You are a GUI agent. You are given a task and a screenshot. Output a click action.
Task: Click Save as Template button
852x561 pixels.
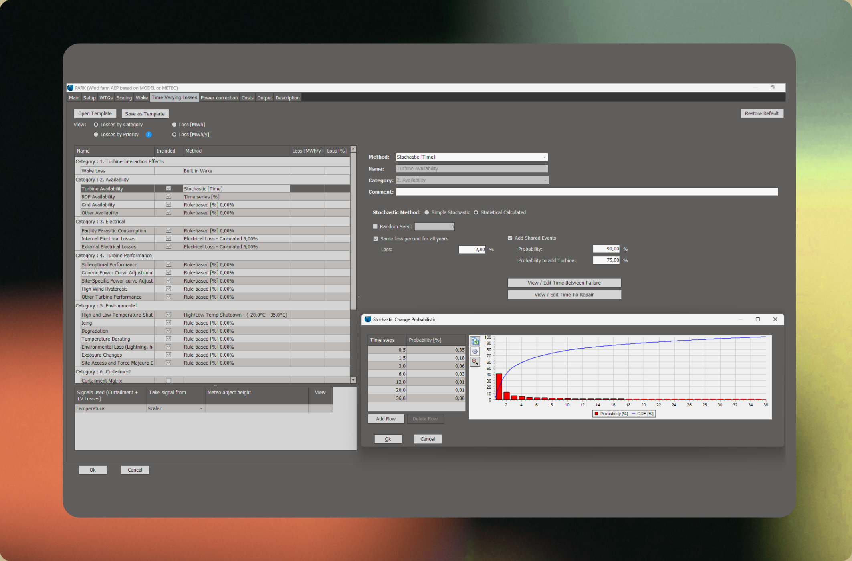145,114
